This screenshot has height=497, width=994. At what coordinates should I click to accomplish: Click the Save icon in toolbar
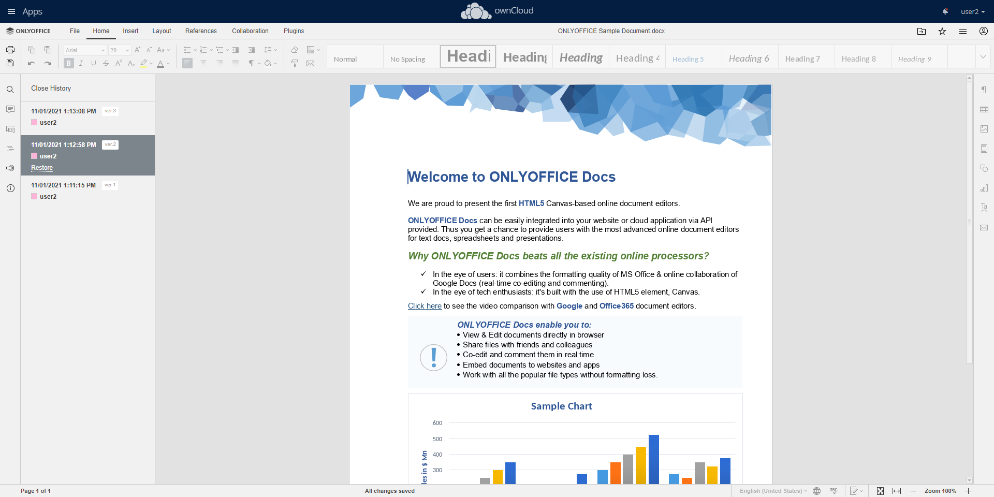(10, 63)
